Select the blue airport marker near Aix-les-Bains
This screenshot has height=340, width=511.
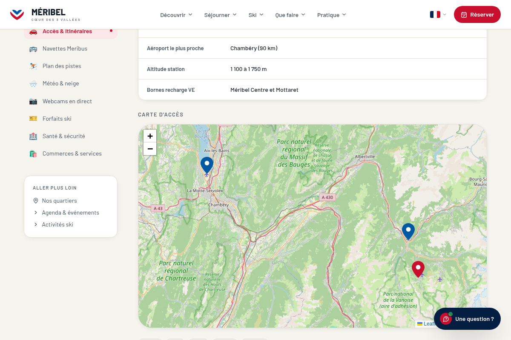pyautogui.click(x=207, y=165)
